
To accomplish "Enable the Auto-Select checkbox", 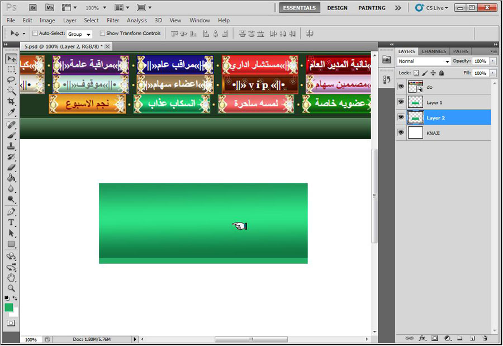I will 35,34.
